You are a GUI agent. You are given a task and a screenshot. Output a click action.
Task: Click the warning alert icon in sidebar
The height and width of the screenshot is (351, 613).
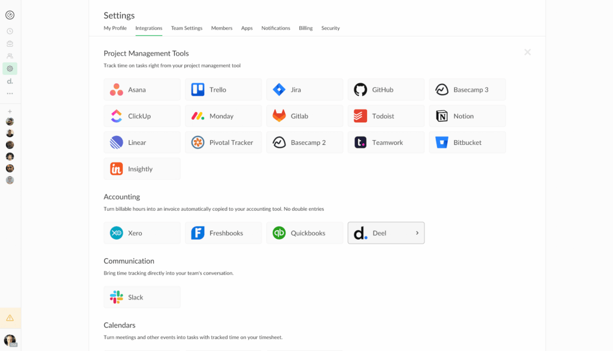(x=10, y=317)
